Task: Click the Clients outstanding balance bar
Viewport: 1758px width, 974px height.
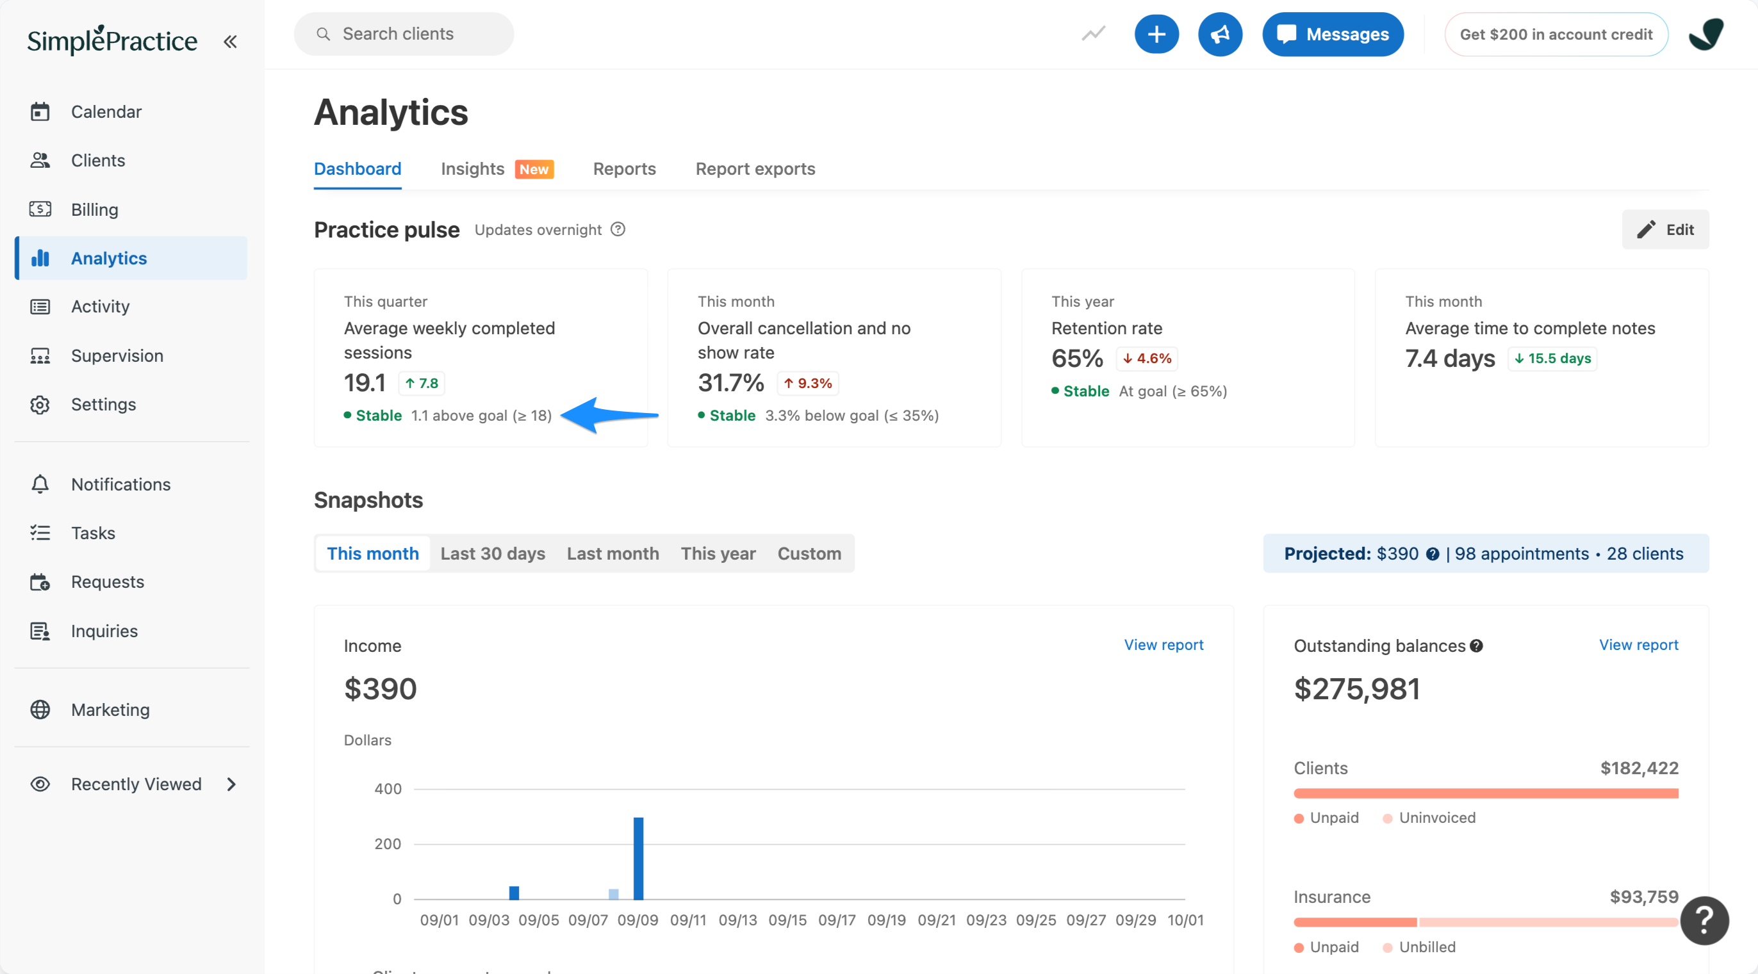Action: pos(1485,793)
